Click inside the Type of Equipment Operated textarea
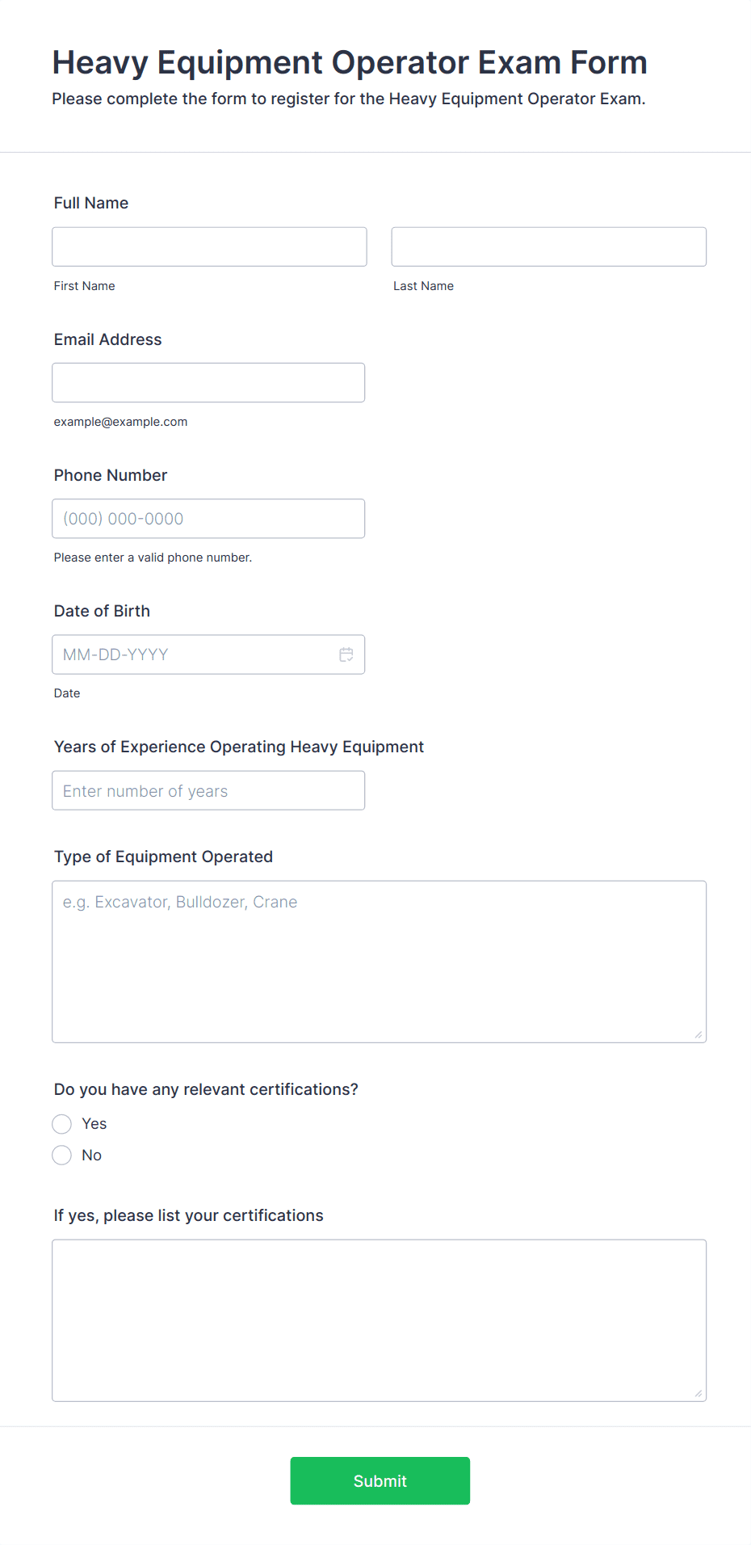 [379, 962]
